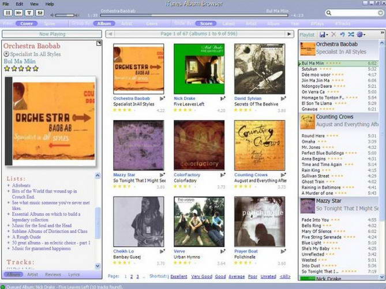
Task: Select the Verve Urban Hymns cover thumbnail
Action: [x=199, y=221]
